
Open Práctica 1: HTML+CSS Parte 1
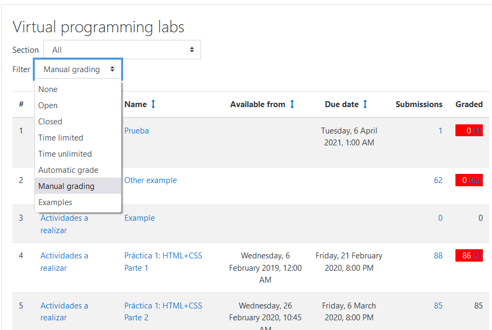(163, 262)
